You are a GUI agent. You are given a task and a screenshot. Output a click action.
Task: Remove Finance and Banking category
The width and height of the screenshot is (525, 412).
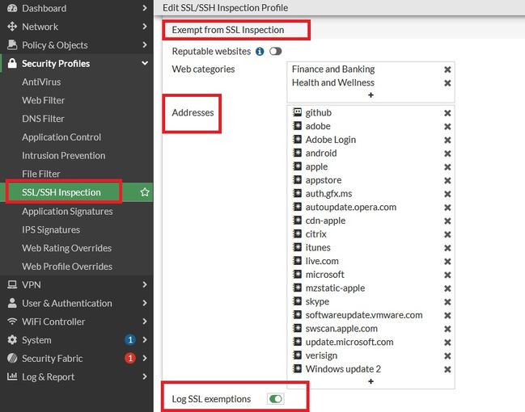[447, 69]
